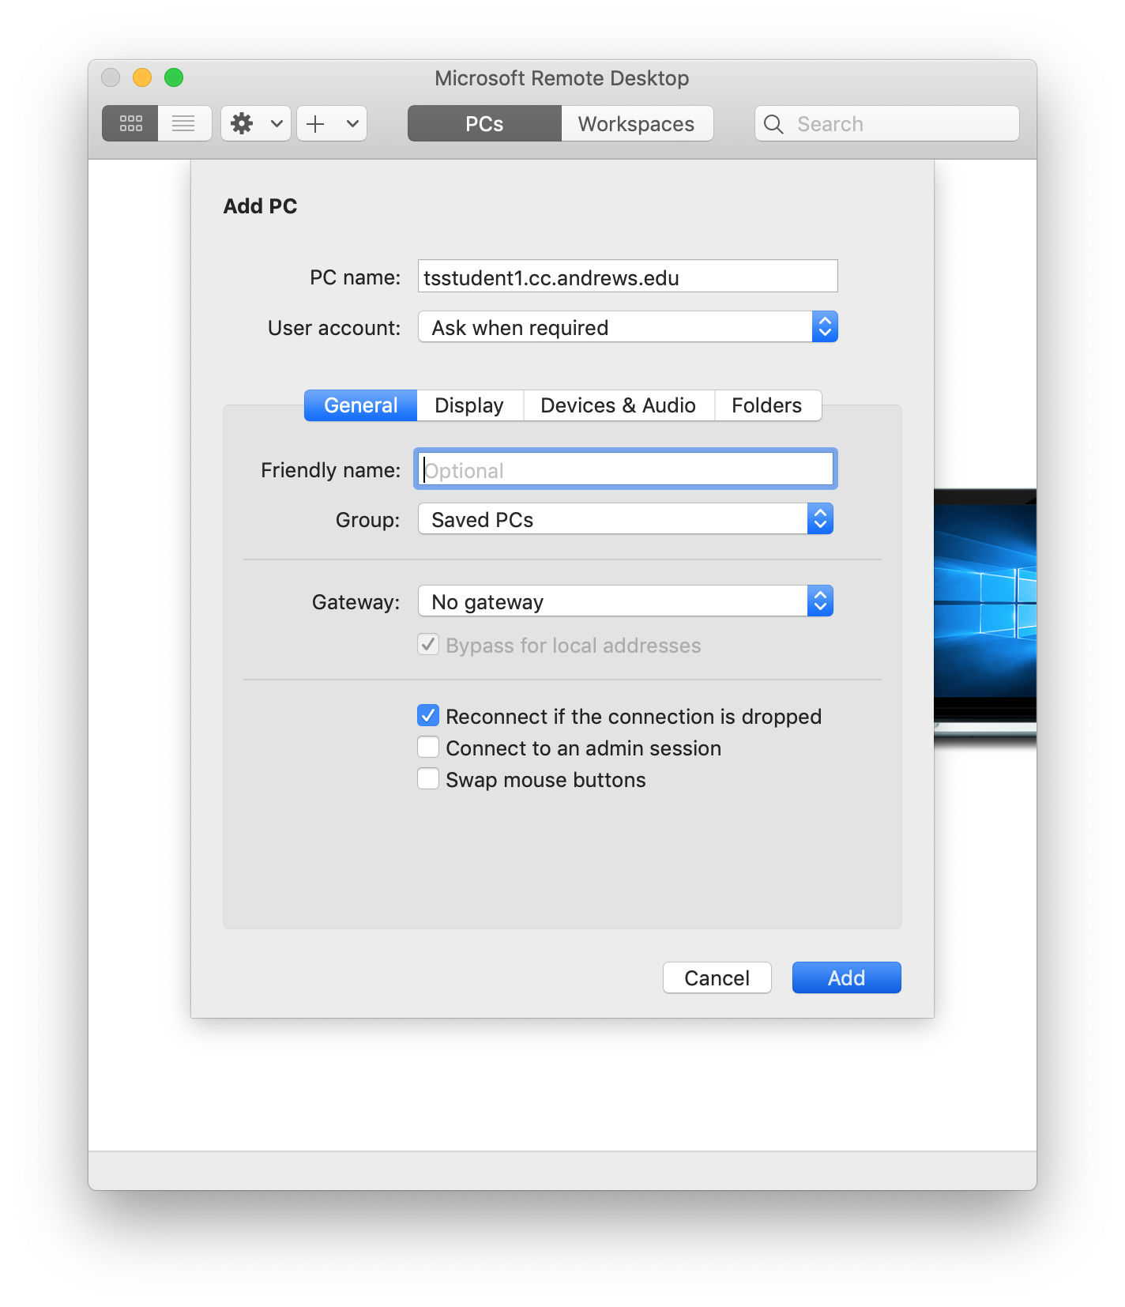Screen dimensions: 1125x1307
Task: Open the Group dropdown showing Saved PCs
Action: pyautogui.click(x=625, y=519)
